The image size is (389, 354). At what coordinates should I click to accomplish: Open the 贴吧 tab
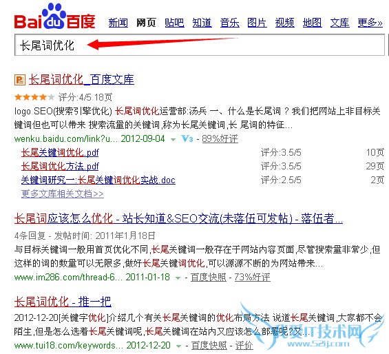pos(174,23)
